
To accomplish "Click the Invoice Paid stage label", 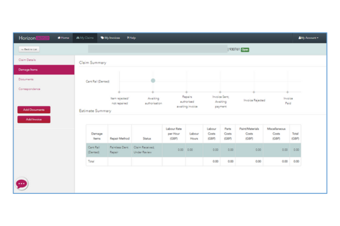I will 288,101.
